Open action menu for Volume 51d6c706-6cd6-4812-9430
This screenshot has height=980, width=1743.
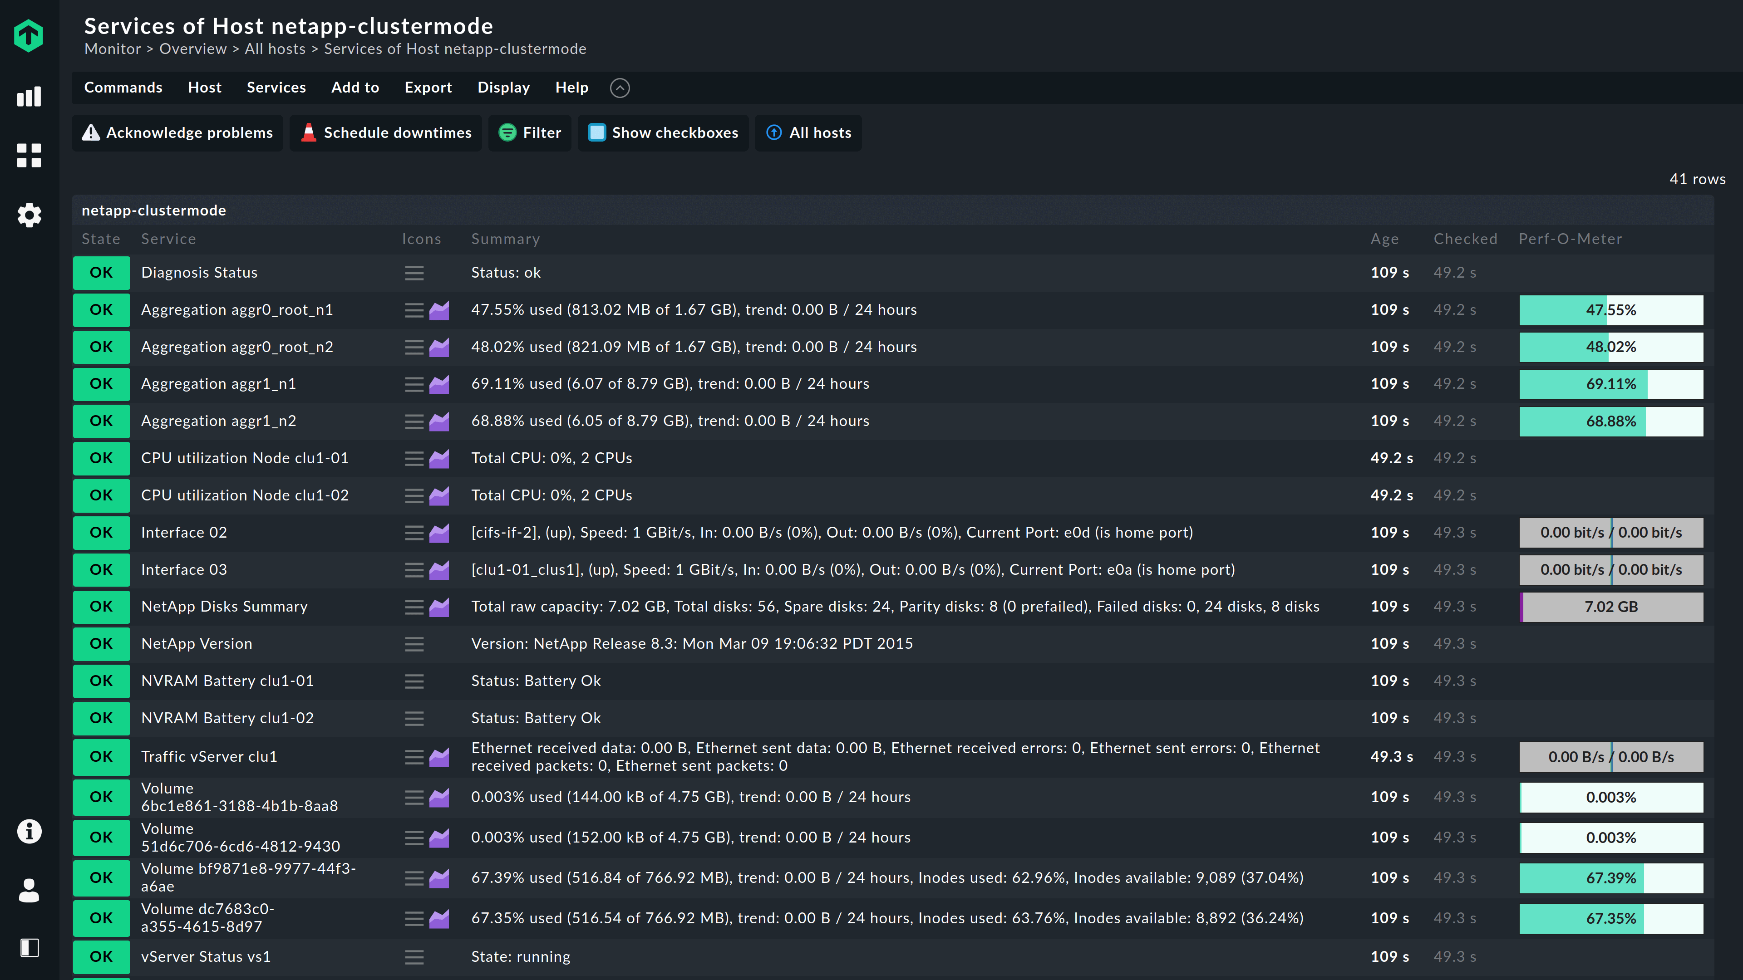(414, 838)
